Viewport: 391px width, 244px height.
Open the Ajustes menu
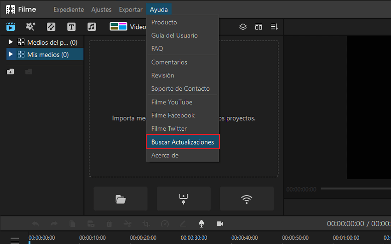coord(101,10)
